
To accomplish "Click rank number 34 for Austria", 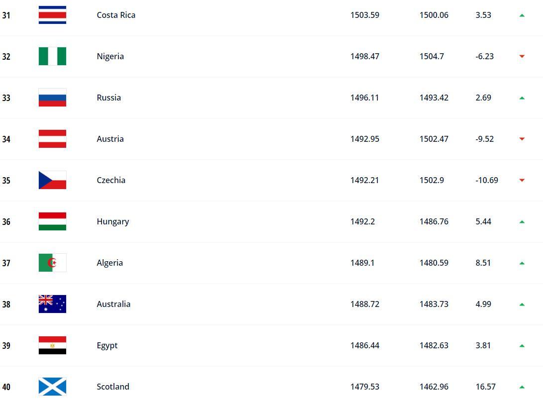I will (x=6, y=139).
